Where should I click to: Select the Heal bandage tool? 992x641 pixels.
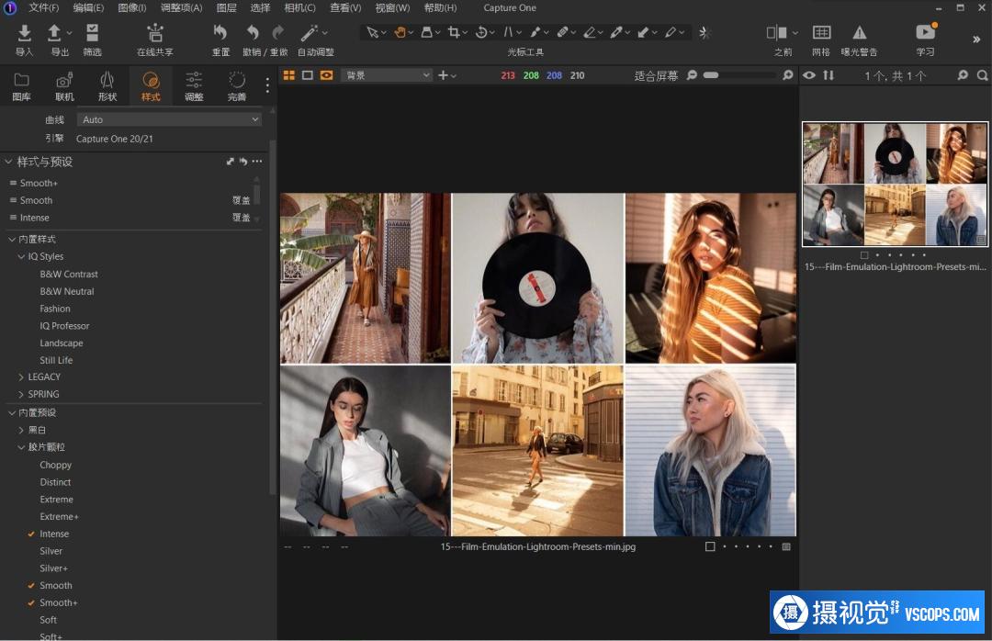point(562,32)
